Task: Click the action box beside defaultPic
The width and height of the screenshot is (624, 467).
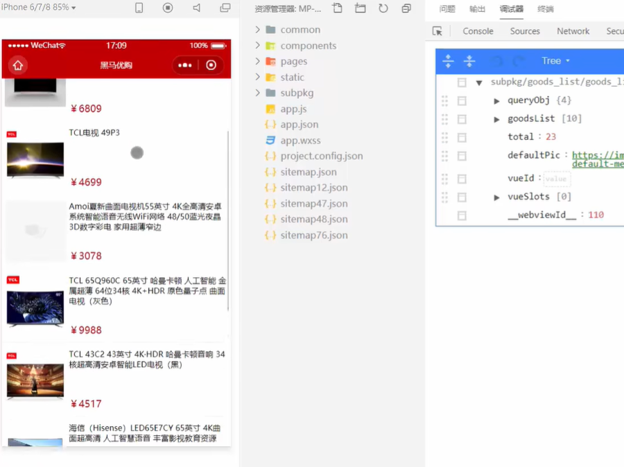Action: 462,156
